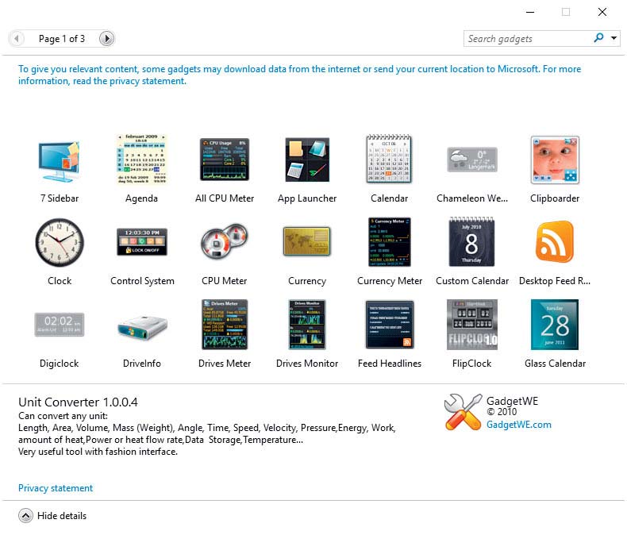Select the Calendar gadget icon

(389, 159)
